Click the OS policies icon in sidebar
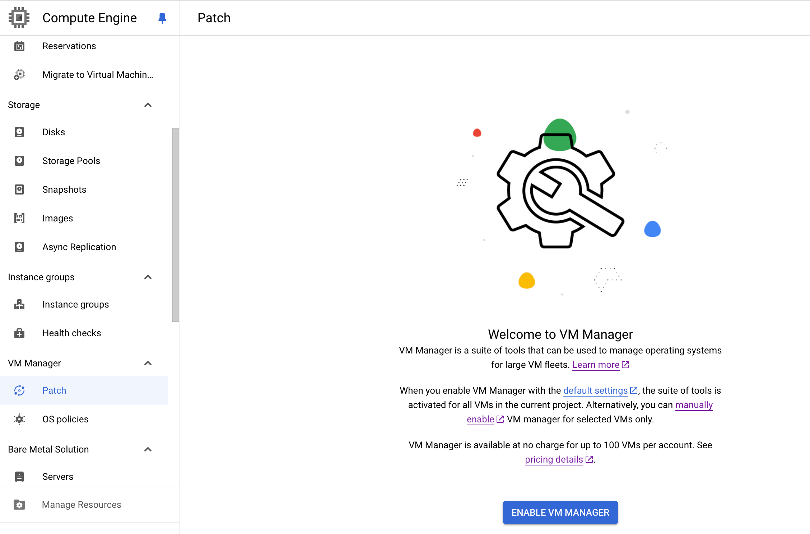Image resolution: width=810 pixels, height=534 pixels. [20, 419]
